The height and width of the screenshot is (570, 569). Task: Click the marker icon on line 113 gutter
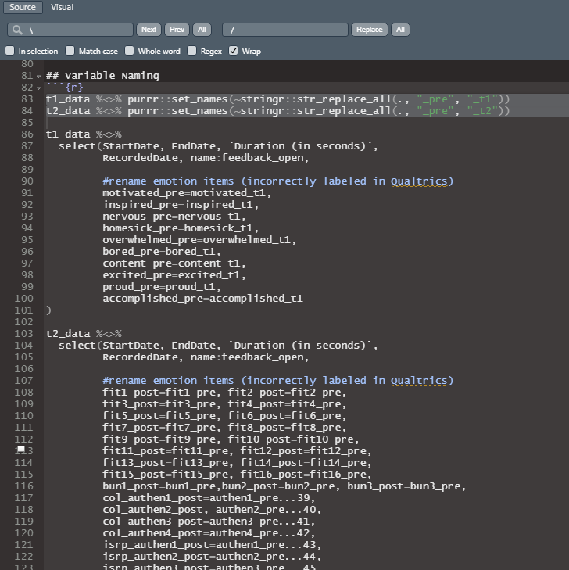coord(21,450)
